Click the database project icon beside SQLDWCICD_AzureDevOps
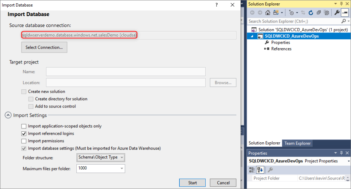This screenshot has height=189, width=351. point(260,36)
